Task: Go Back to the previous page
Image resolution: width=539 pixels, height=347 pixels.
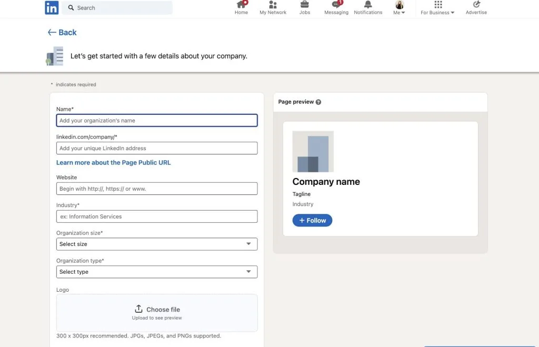Action: click(62, 32)
